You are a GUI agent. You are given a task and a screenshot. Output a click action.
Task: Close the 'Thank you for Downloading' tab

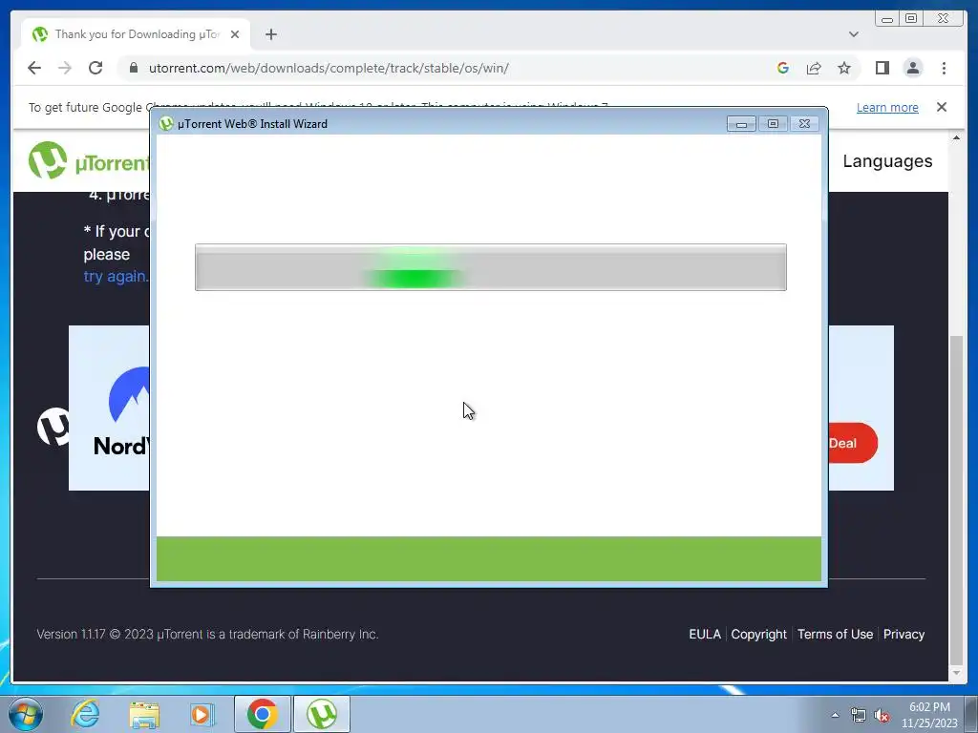[x=235, y=34]
